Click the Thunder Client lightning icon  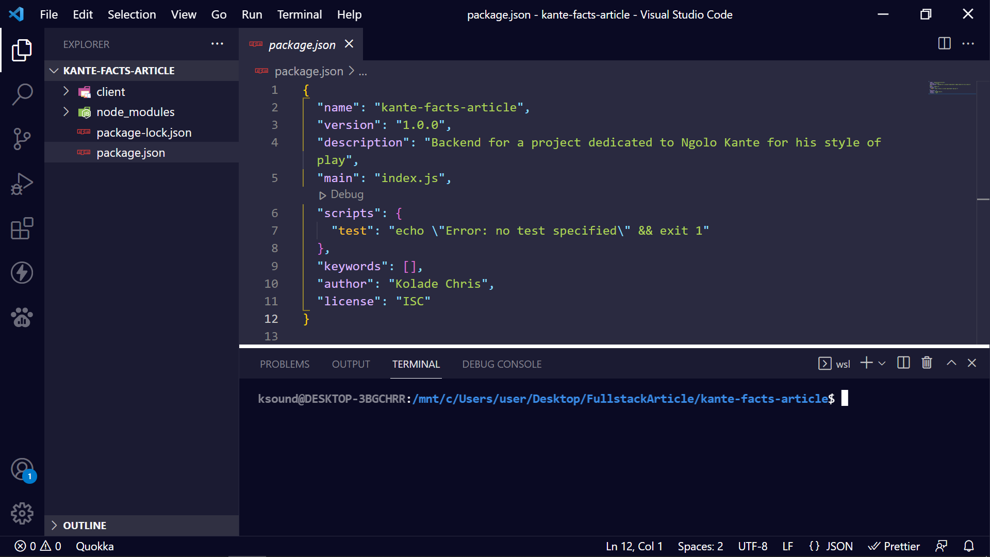tap(22, 273)
